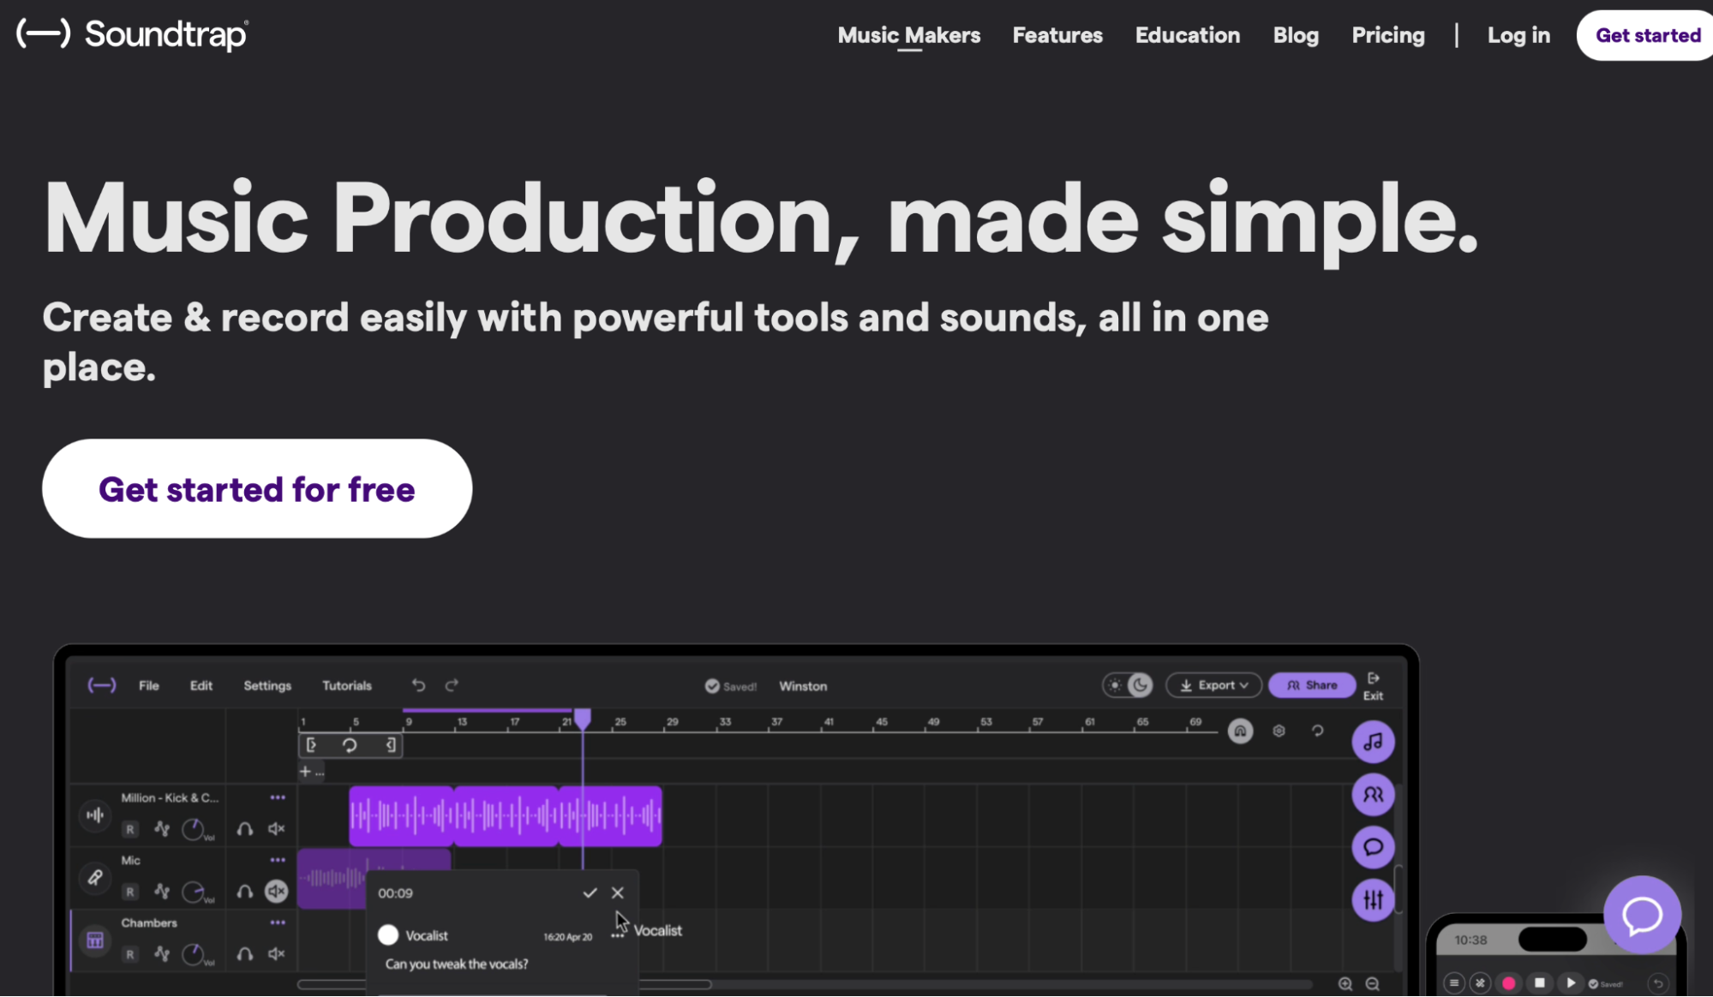Open the Features nav menu
This screenshot has height=997, width=1713.
pos(1057,35)
